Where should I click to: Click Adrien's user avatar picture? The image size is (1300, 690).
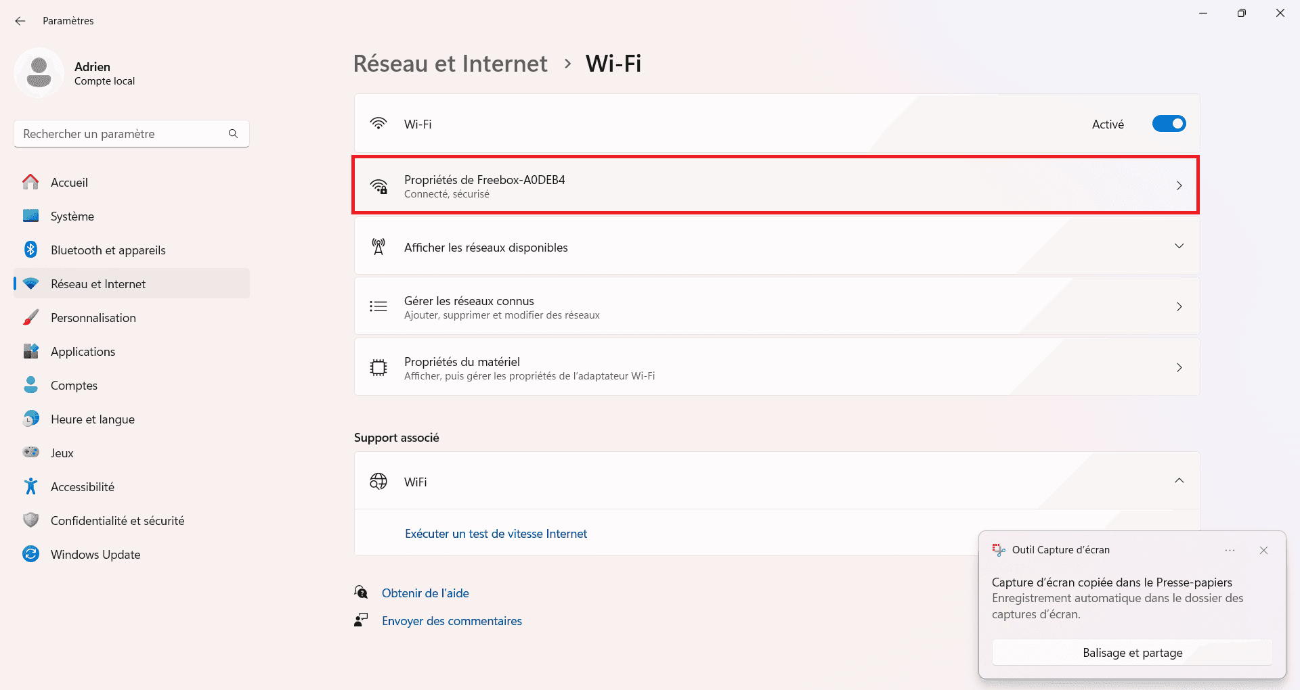39,73
